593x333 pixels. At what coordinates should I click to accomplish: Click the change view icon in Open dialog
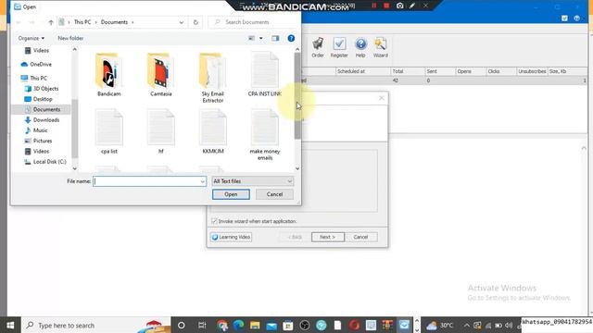point(251,38)
